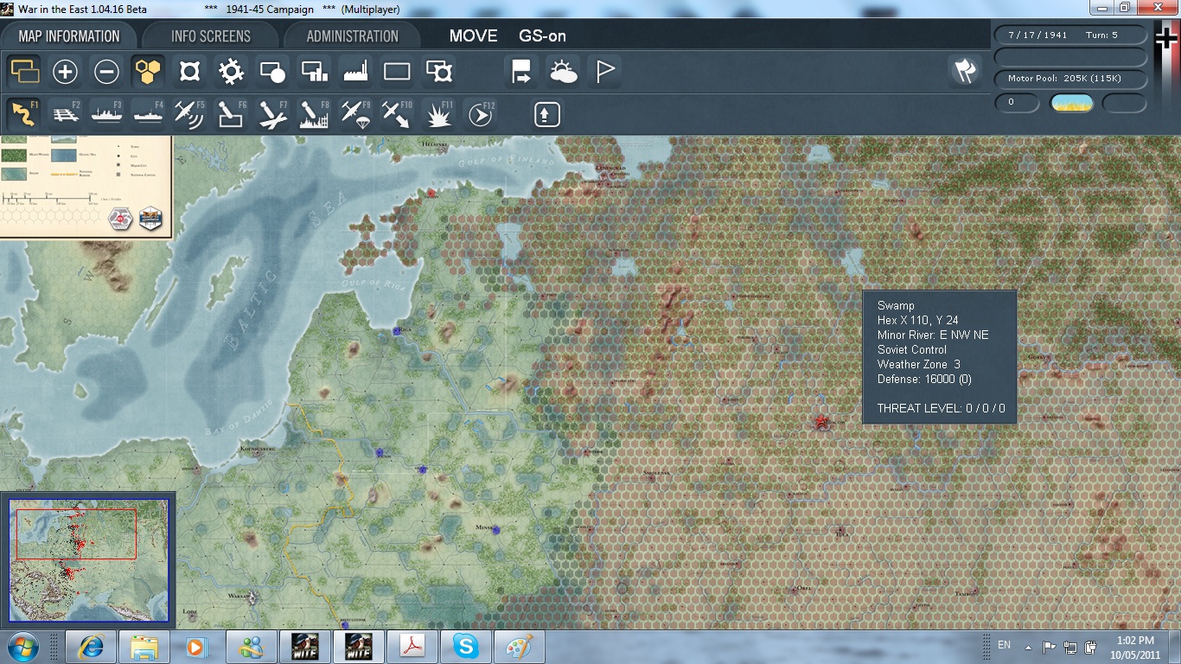Screen dimensions: 1181x664
Task: Click the MOVE mode label
Action: (474, 36)
